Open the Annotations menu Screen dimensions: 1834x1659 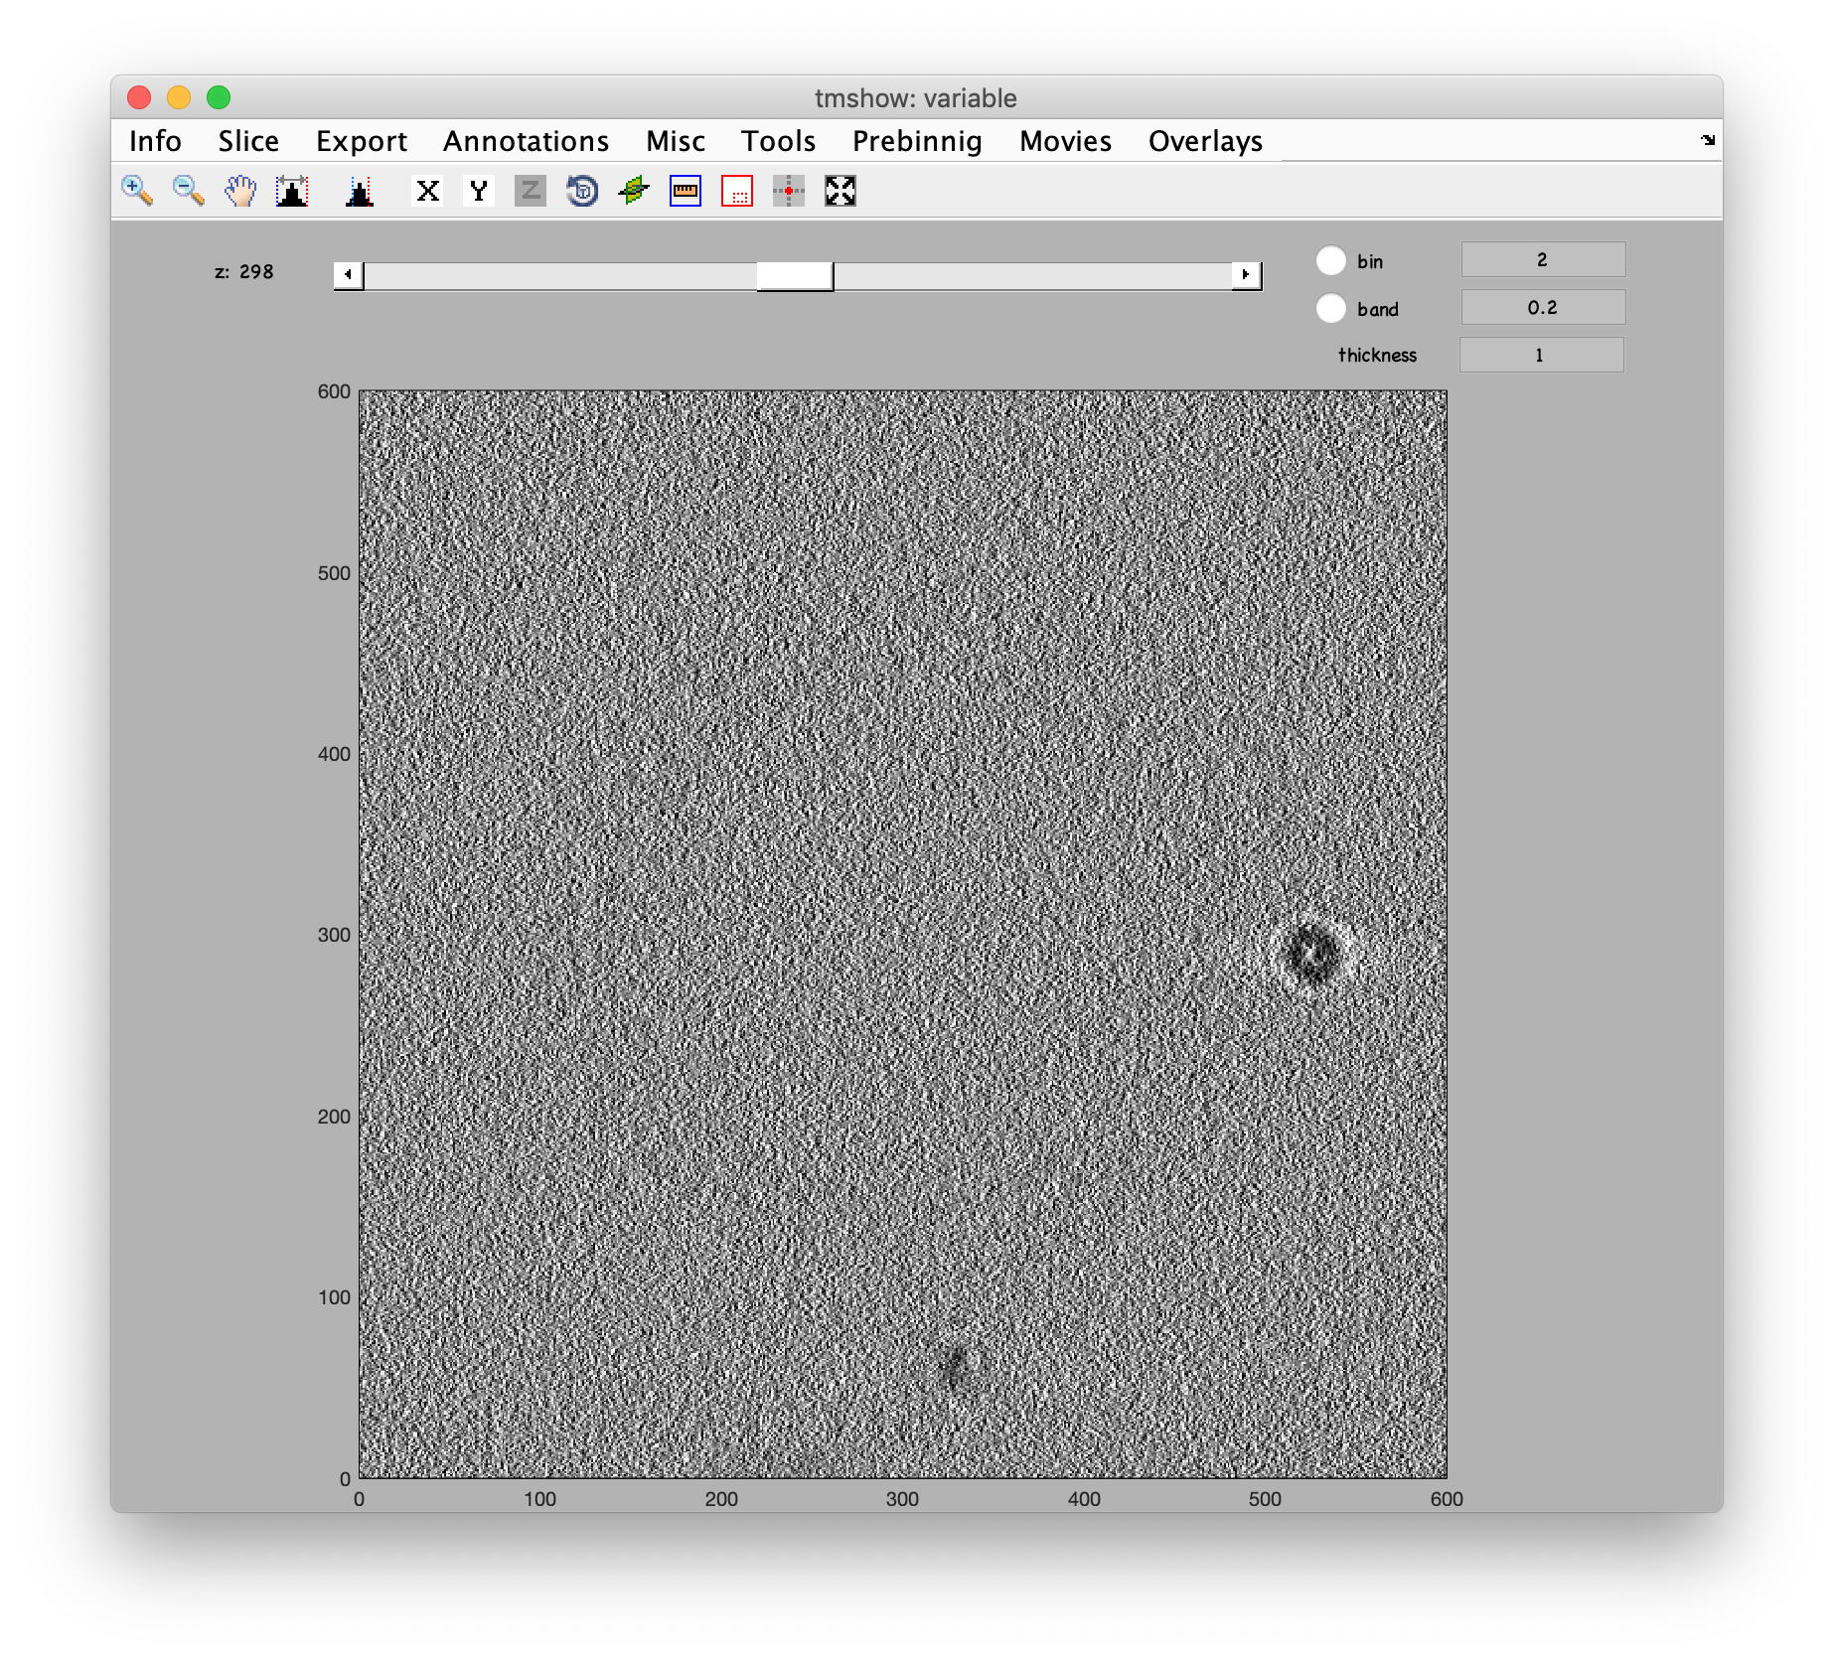pyautogui.click(x=526, y=141)
